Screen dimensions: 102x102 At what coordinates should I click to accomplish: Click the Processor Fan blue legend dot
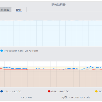pyautogui.click(x=2, y=51)
